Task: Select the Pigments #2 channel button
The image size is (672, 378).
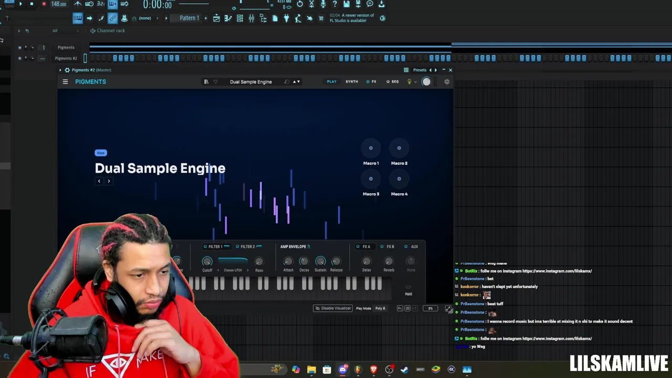Action: 66,58
